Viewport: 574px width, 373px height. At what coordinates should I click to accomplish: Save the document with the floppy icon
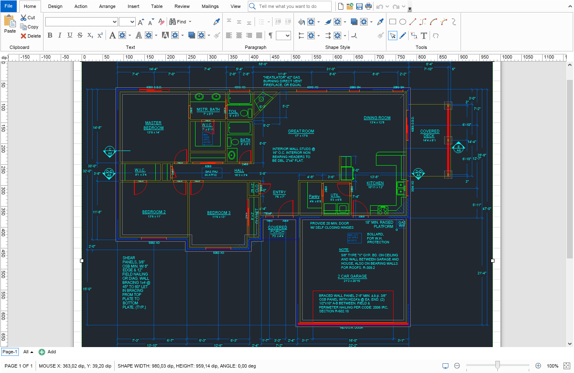[359, 6]
